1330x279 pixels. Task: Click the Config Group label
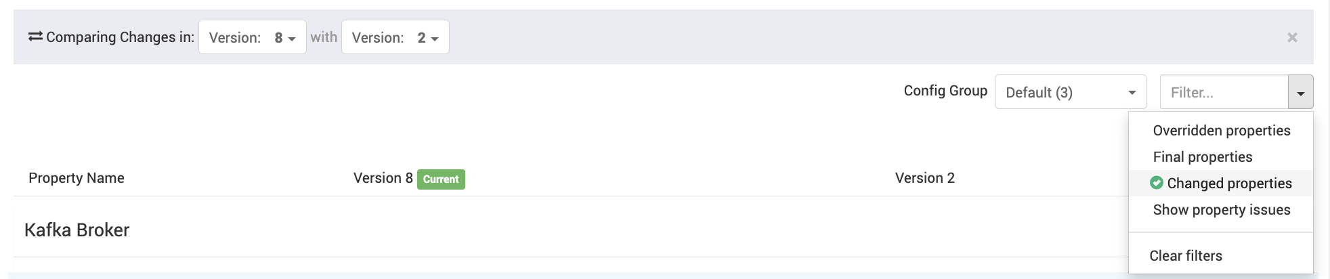tap(945, 91)
